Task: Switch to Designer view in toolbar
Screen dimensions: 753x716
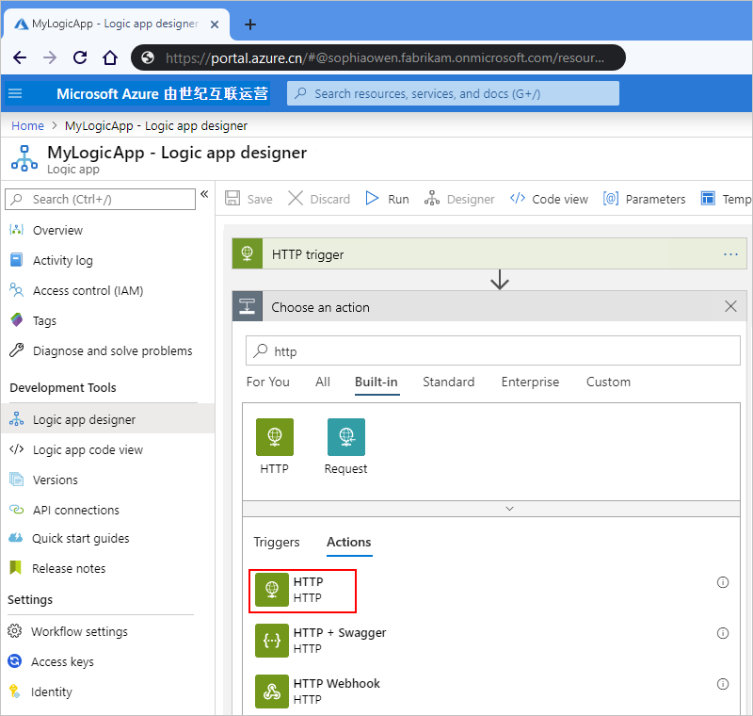Action: [459, 199]
